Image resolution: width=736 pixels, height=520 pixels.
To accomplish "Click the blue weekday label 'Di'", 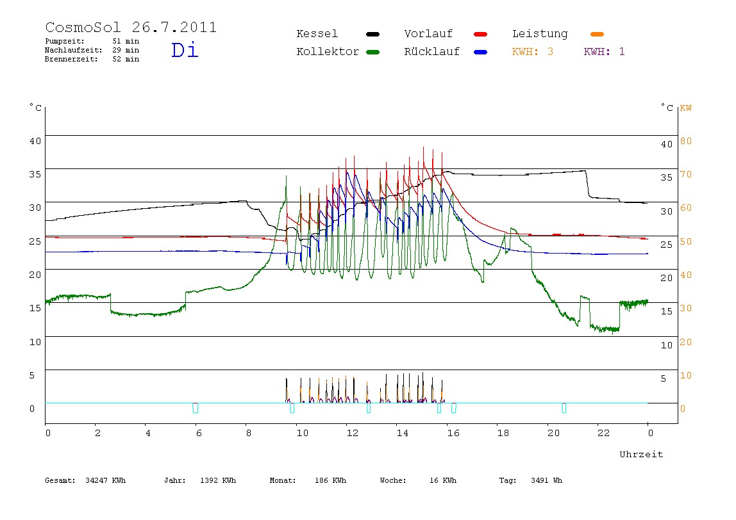I will [185, 50].
